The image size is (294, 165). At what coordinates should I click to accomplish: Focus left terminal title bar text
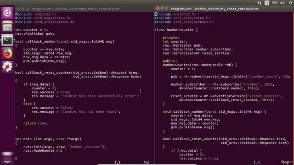coord(75,9)
